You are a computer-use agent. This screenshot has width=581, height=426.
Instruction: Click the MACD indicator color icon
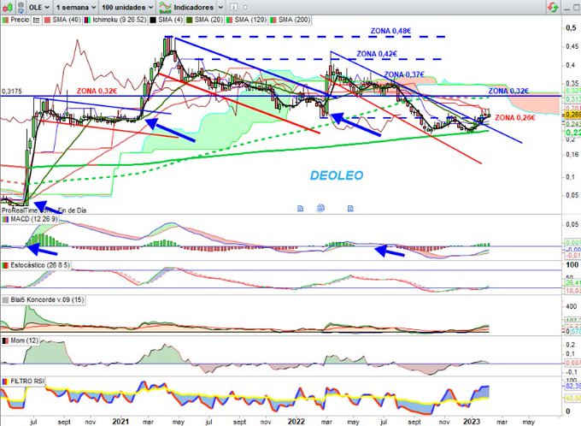tap(5, 220)
